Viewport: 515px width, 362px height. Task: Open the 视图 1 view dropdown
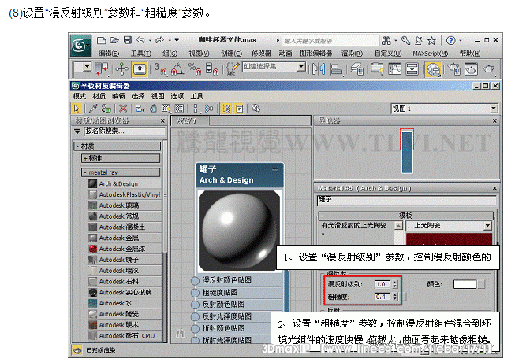coord(494,109)
